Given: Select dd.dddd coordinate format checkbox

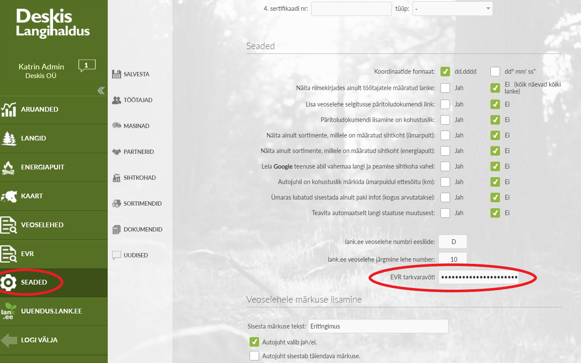Looking at the screenshot, I should [445, 72].
